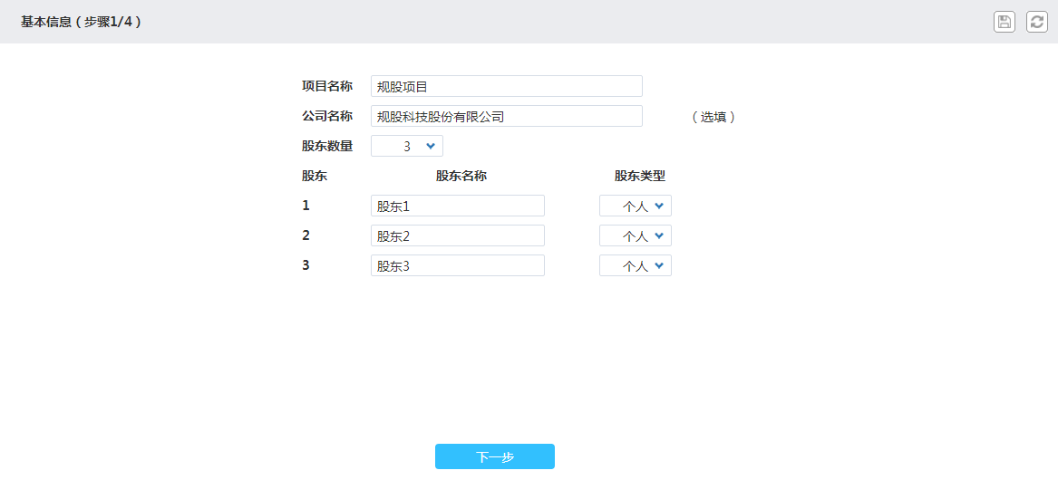Image resolution: width=1058 pixels, height=480 pixels.
Task: Expand 股东类型 dropdown for shareholder 1
Action: tap(635, 206)
